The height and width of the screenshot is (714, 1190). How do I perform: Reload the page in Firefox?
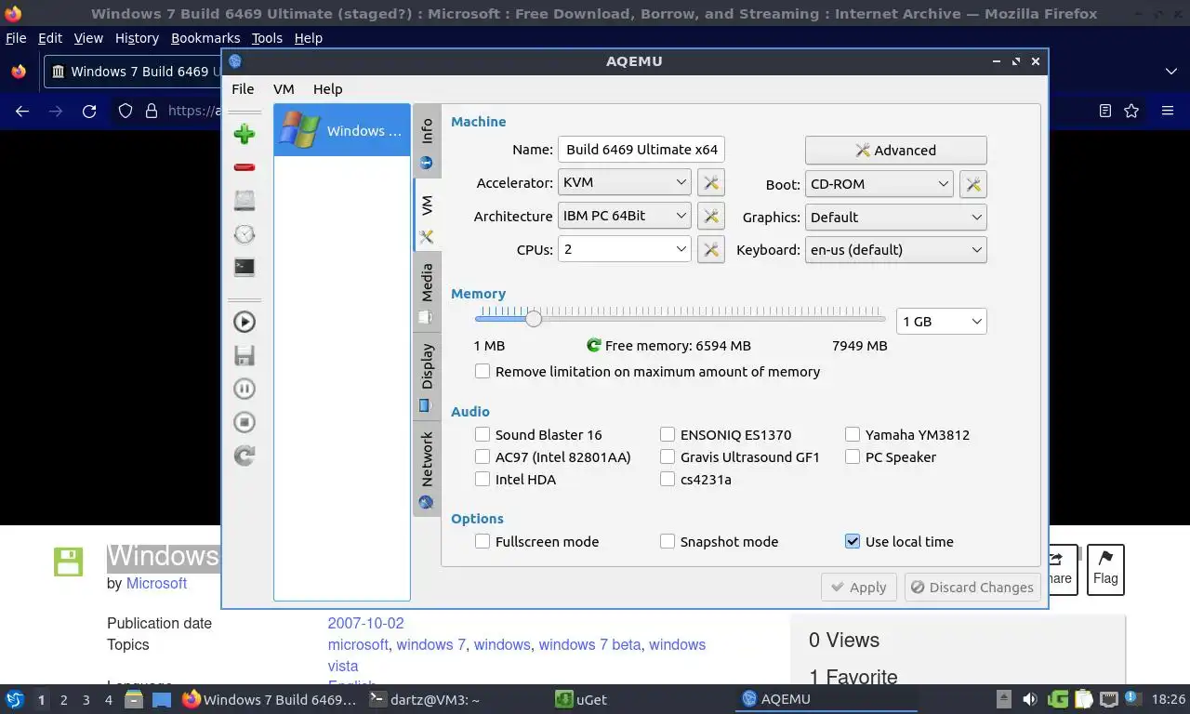pyautogui.click(x=89, y=111)
